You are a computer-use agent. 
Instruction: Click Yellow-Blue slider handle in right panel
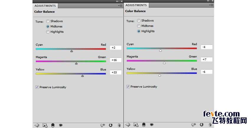[159, 75]
